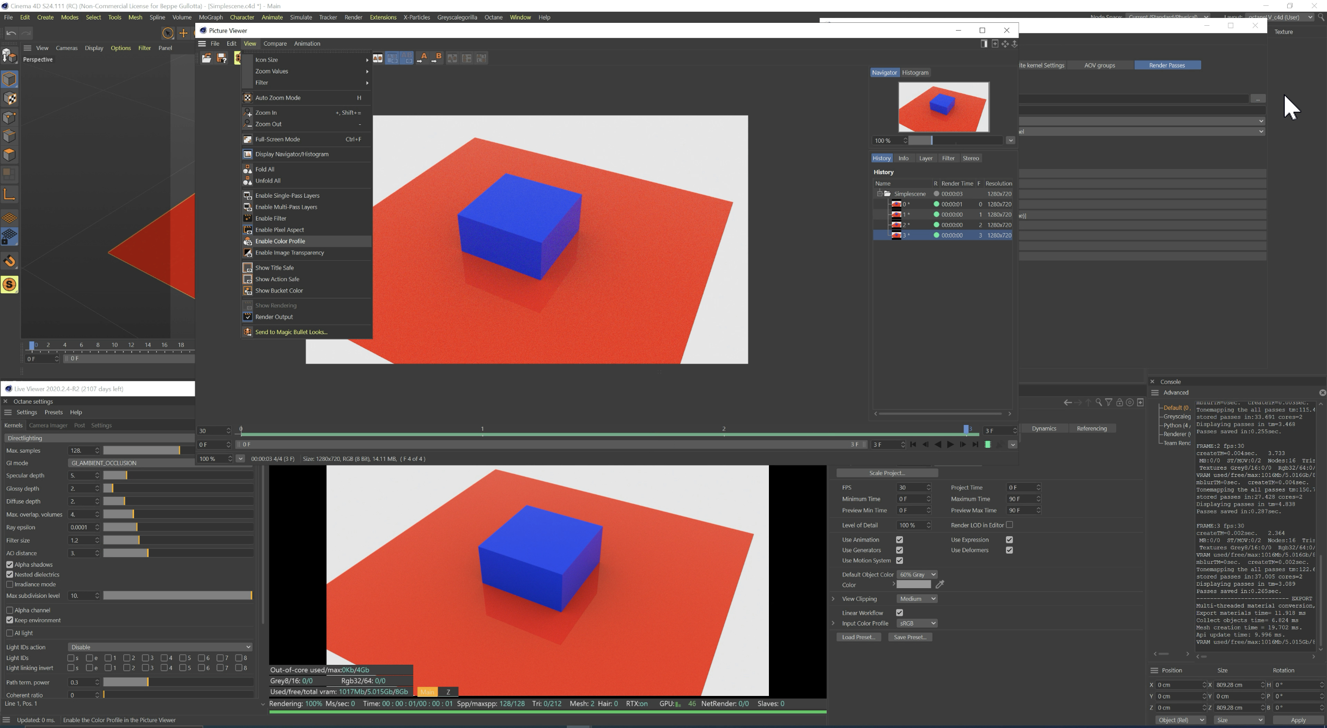Click Enable Color Profile menu entry
Screen dimensions: 1327x728
pyautogui.click(x=307, y=241)
